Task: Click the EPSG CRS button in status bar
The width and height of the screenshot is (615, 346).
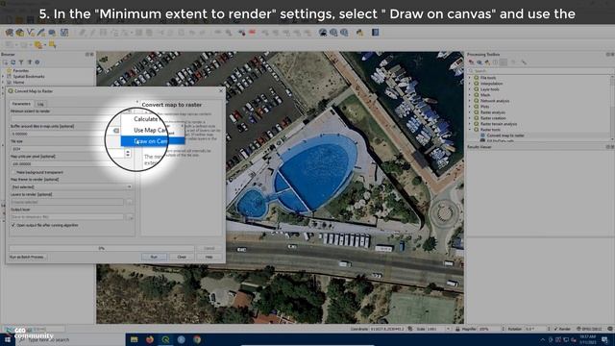Action: [589, 329]
